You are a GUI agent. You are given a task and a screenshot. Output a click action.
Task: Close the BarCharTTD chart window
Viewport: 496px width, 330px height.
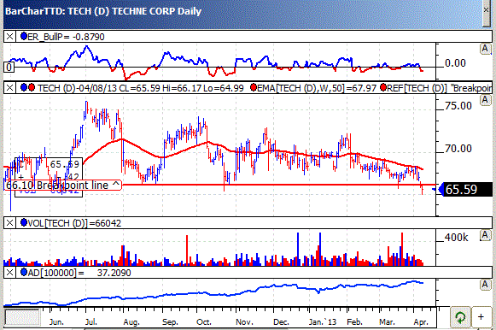[487, 10]
